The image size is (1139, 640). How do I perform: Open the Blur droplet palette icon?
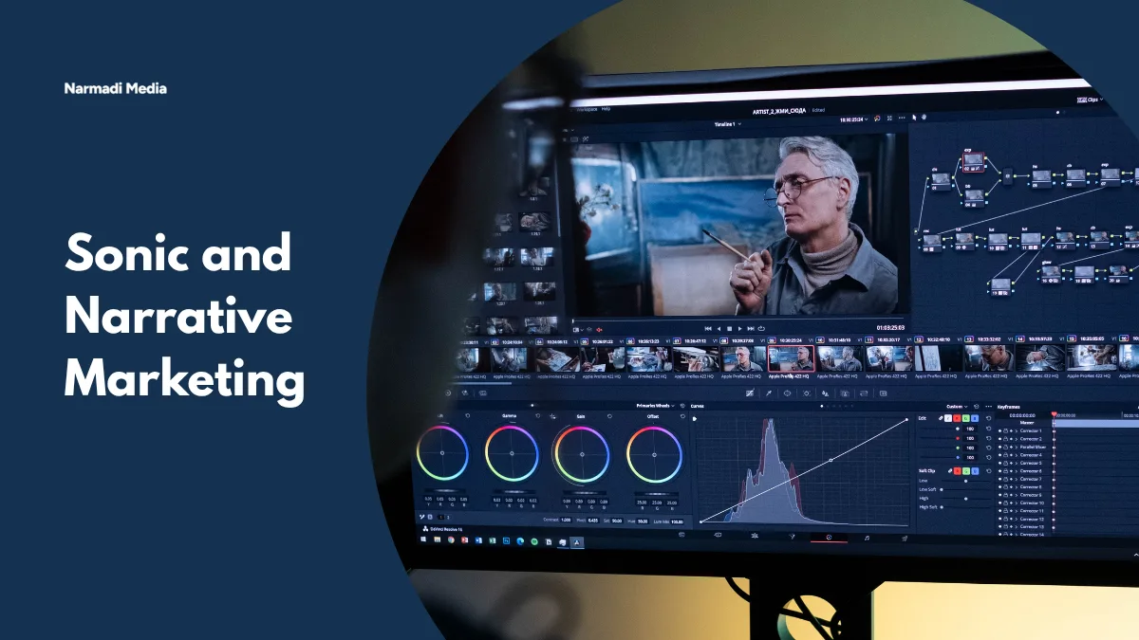[825, 393]
